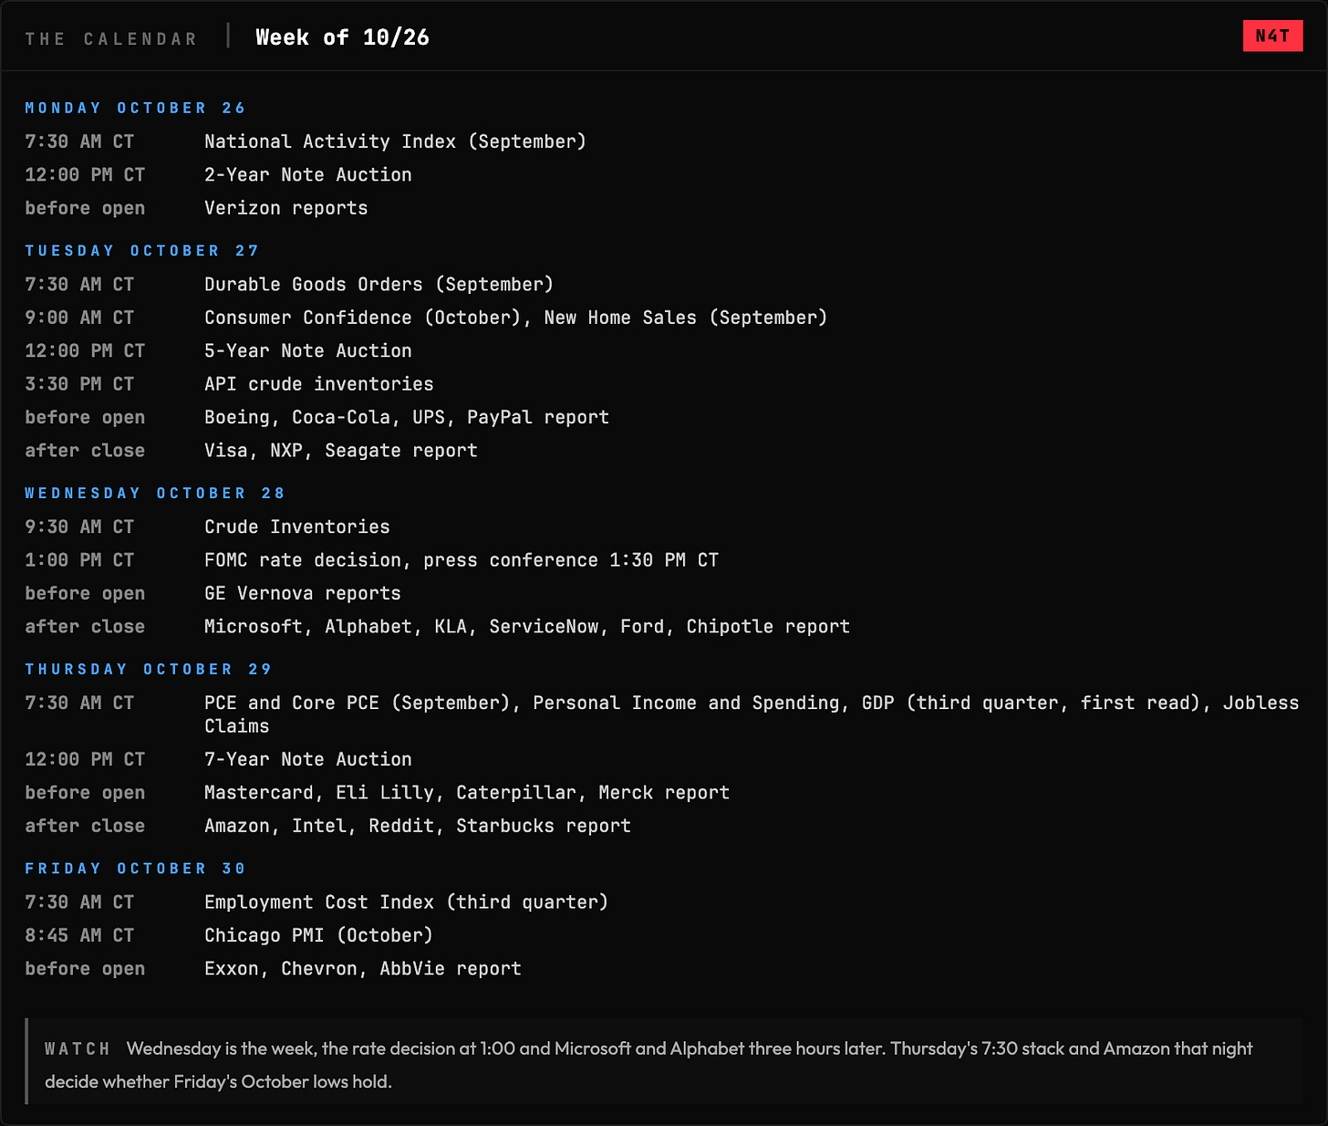Click the red N4T badge
Image resolution: width=1328 pixels, height=1126 pixels.
coord(1272,36)
